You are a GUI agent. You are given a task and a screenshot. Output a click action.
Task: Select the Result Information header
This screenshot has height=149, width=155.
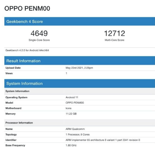coord(80,61)
